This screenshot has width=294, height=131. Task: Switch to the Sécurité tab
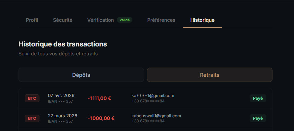(62, 20)
